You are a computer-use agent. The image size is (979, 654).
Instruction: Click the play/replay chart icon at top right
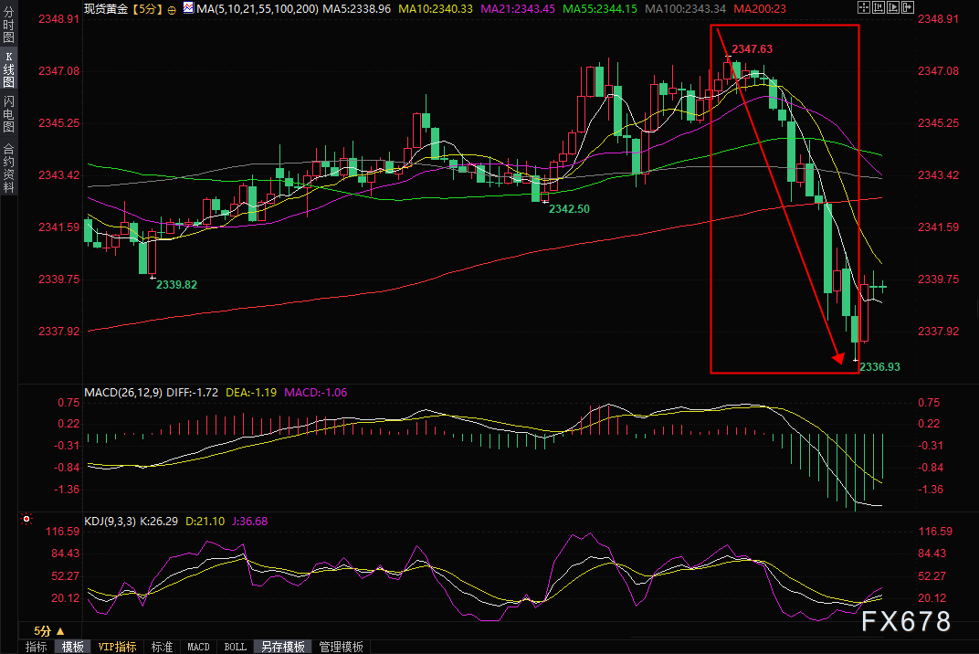tap(893, 7)
